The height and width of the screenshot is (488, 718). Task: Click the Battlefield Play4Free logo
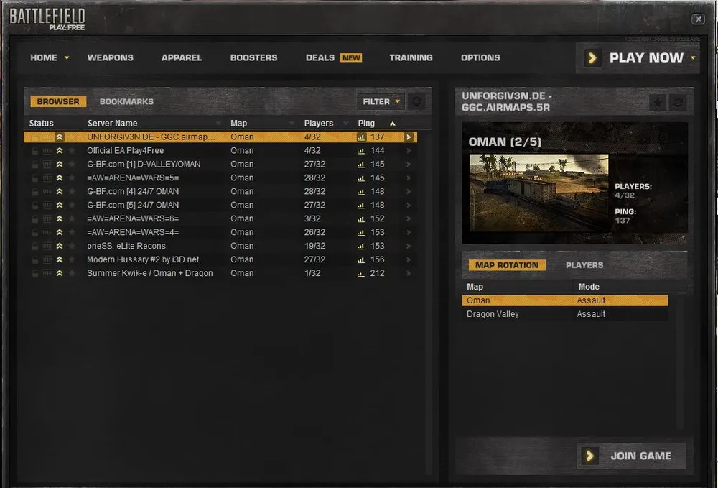pyautogui.click(x=47, y=19)
